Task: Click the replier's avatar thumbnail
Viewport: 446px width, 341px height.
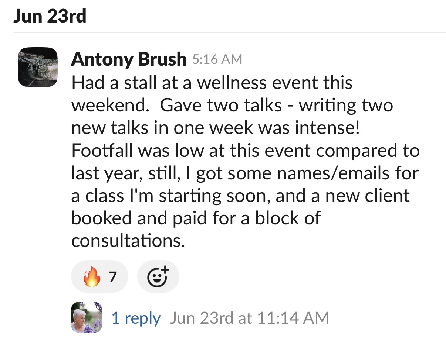Action: click(86, 317)
